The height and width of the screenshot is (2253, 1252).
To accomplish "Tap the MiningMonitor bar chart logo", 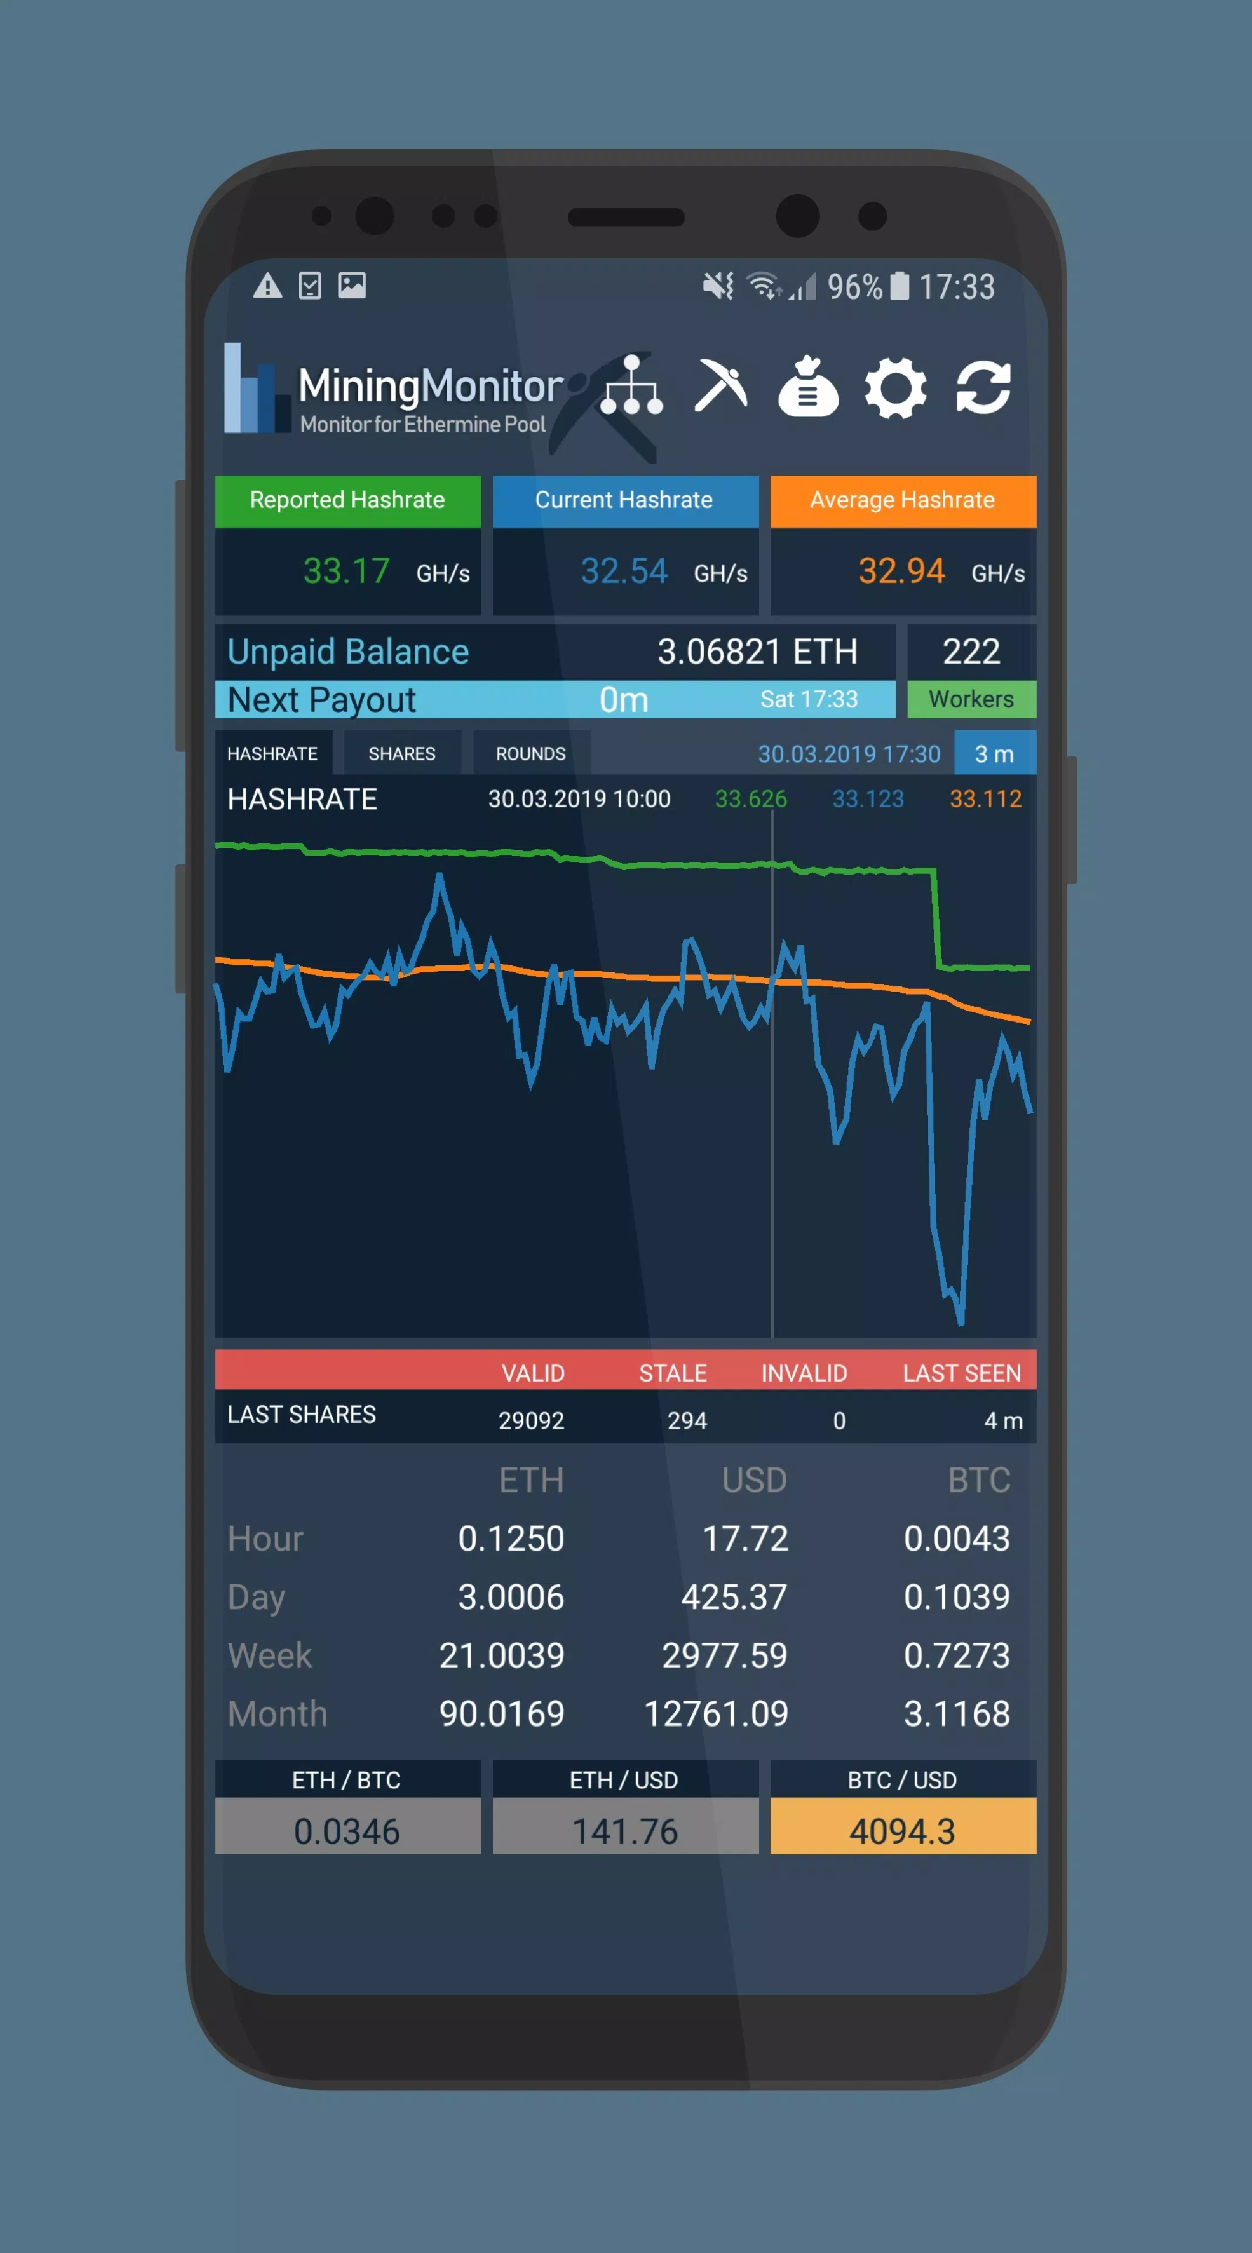I will tap(256, 388).
